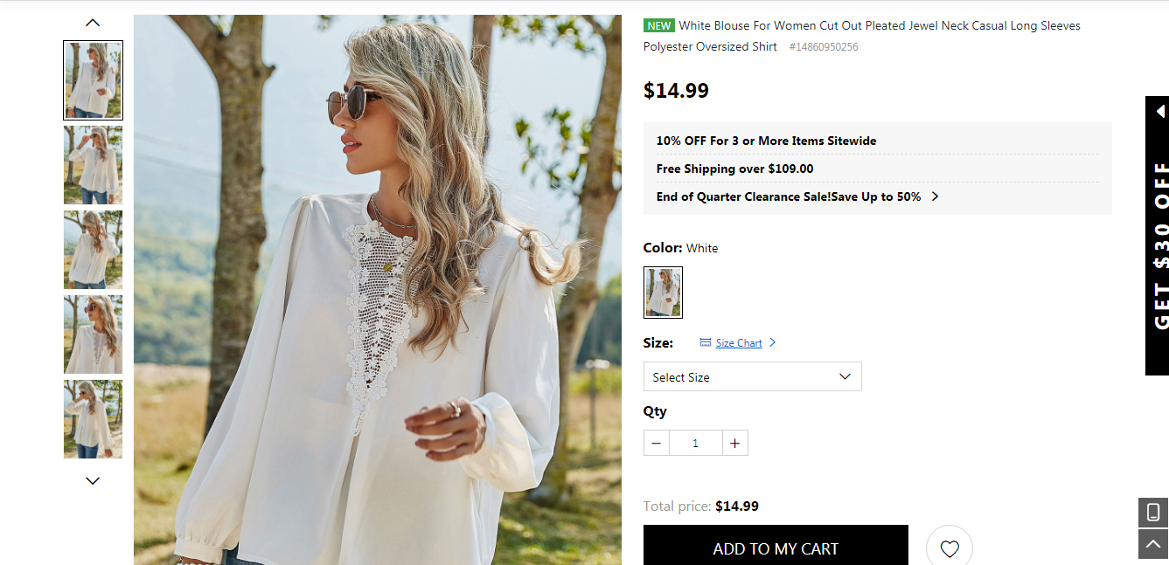The height and width of the screenshot is (565, 1169).
Task: Increase quantity with plus button
Action: 734,444
